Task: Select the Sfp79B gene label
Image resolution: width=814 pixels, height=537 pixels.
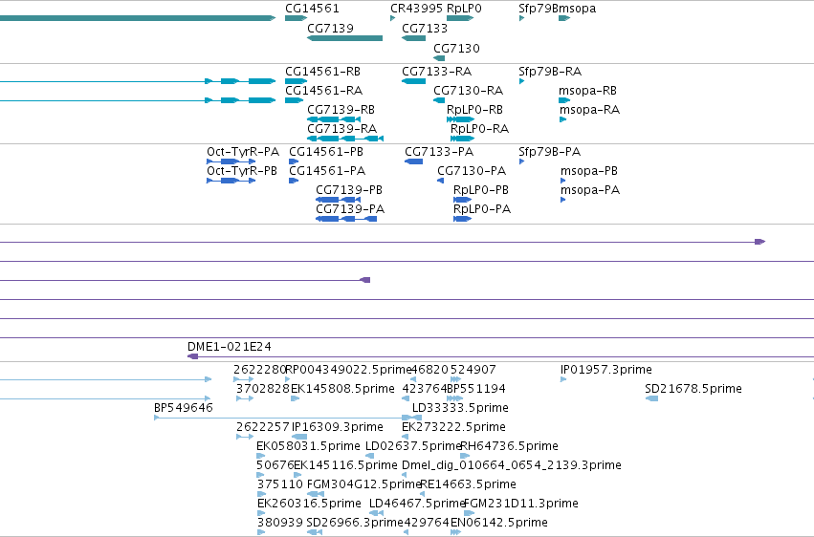Action: (x=539, y=9)
